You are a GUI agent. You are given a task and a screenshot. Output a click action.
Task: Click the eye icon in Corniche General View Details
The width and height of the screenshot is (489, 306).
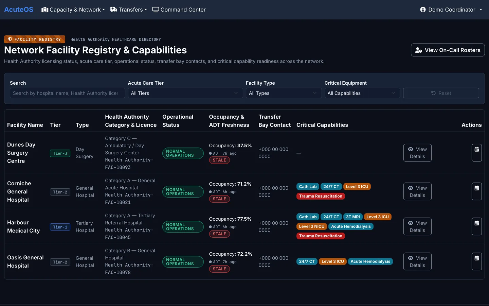click(411, 188)
